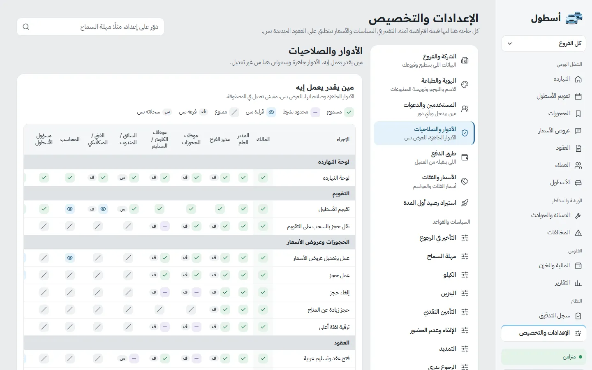Click the تقويم الأسطول calendar icon
The height and width of the screenshot is (370, 592).
[578, 96]
